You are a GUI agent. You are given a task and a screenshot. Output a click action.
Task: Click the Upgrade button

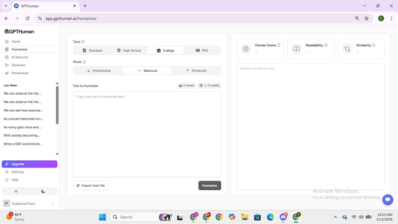[29, 164]
